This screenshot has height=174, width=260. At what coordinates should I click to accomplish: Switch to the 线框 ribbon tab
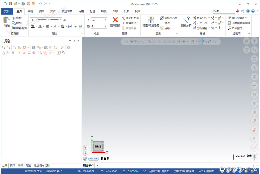pyautogui.click(x=30, y=11)
